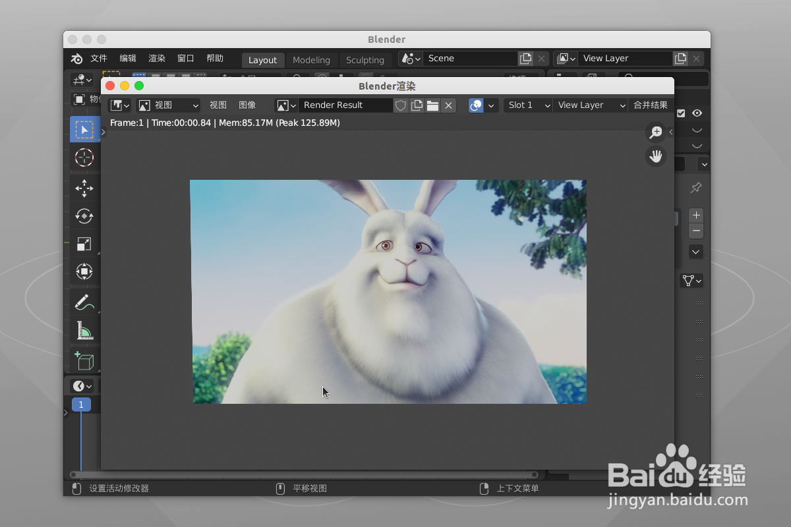The image size is (791, 527).
Task: Open the 图像 menu in render window
Action: pyautogui.click(x=247, y=105)
